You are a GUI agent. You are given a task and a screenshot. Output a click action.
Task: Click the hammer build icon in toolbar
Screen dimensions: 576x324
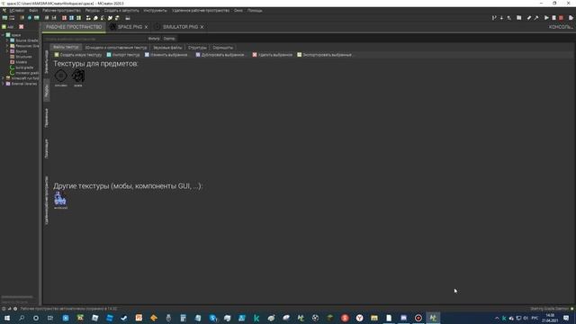coord(536,18)
